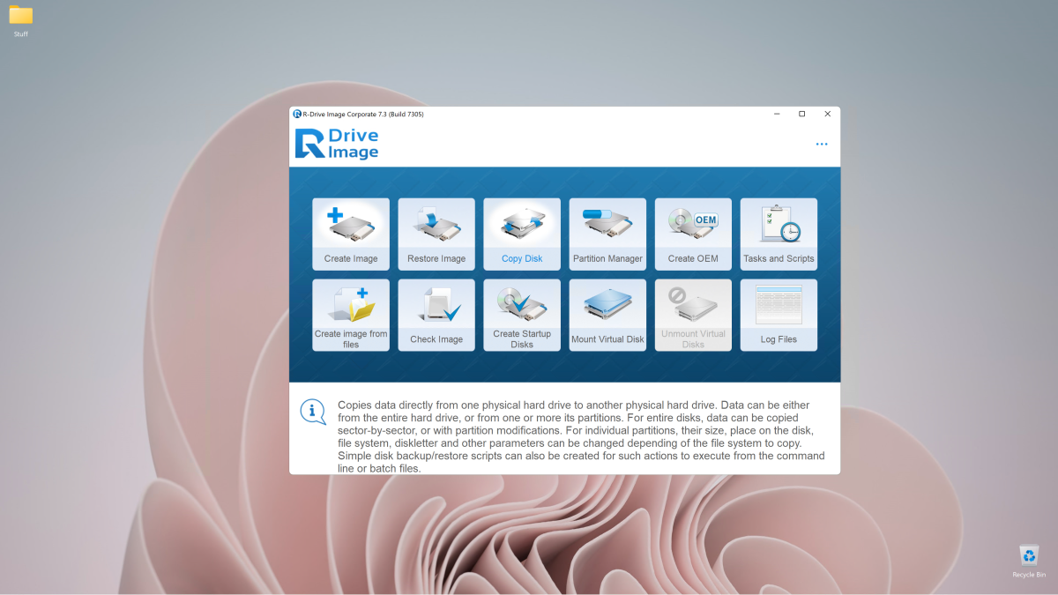Viewport: 1058px width, 595px height.
Task: Select the Copy Disk tile
Action: tap(522, 234)
